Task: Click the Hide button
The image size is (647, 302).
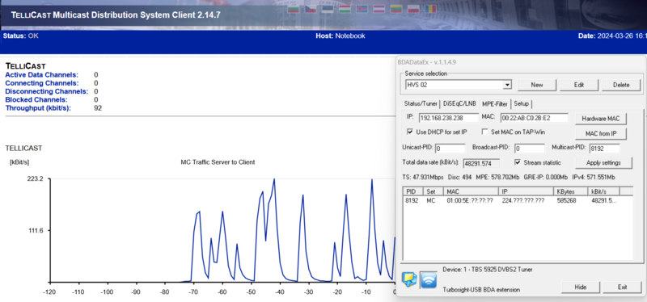Action: (x=580, y=287)
